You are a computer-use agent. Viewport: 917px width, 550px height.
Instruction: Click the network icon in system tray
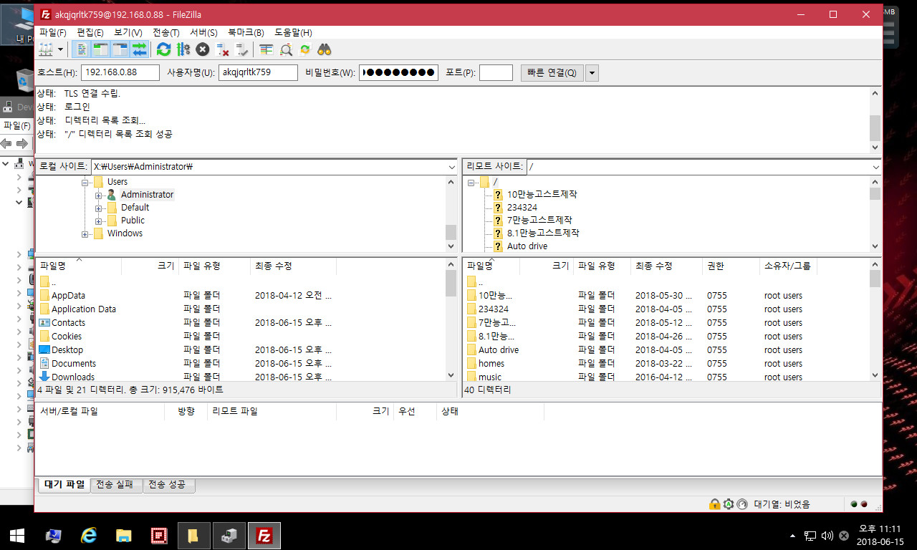[x=810, y=535]
